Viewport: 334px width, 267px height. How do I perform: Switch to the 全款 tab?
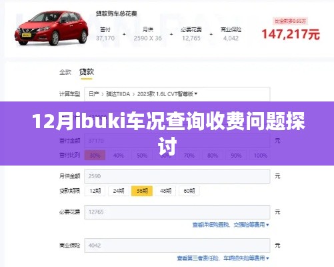pos(65,72)
